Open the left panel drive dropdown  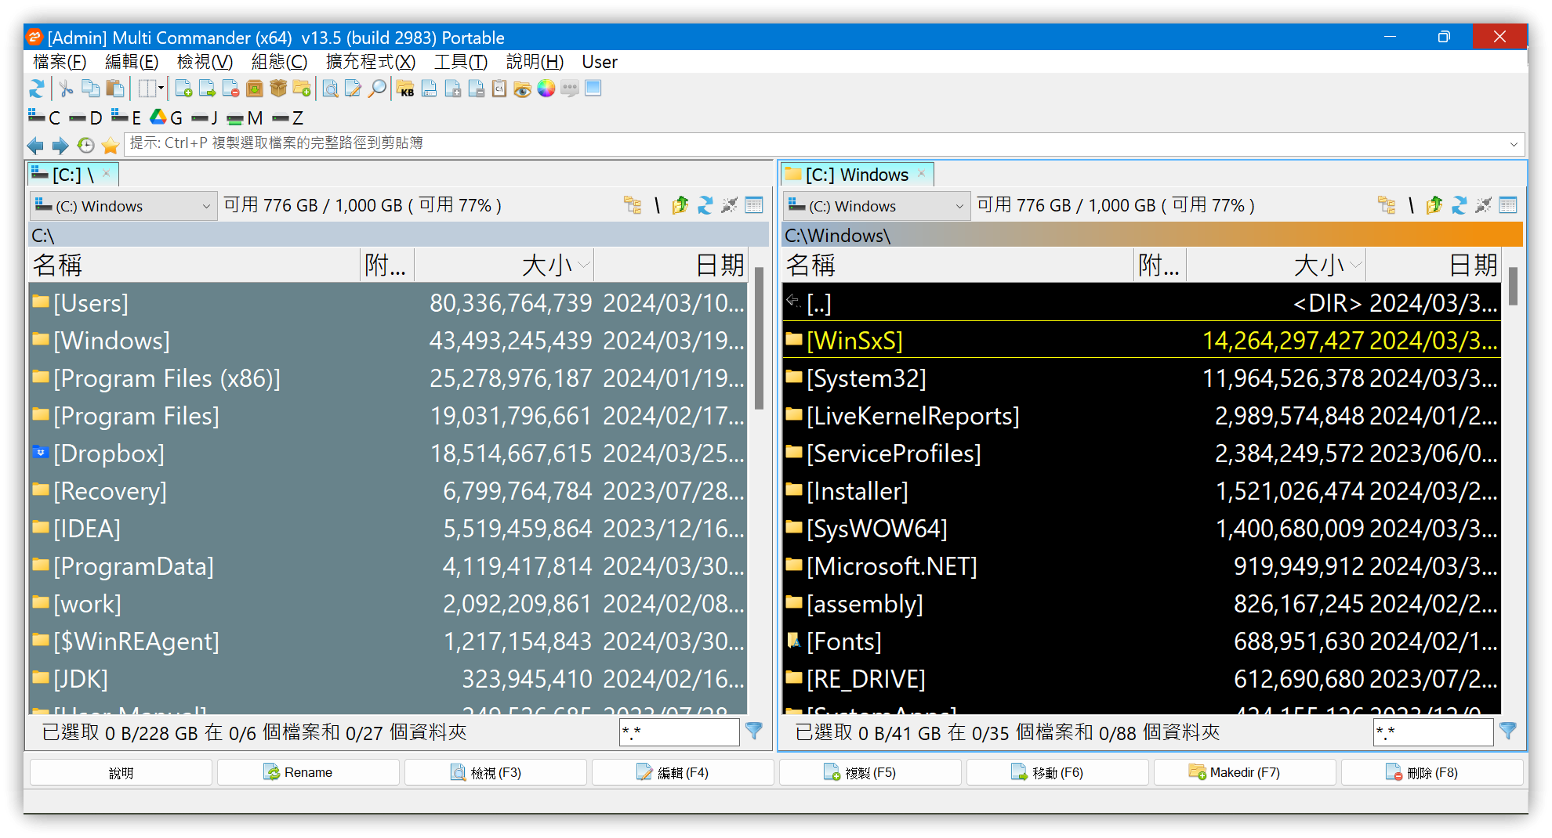pos(123,206)
